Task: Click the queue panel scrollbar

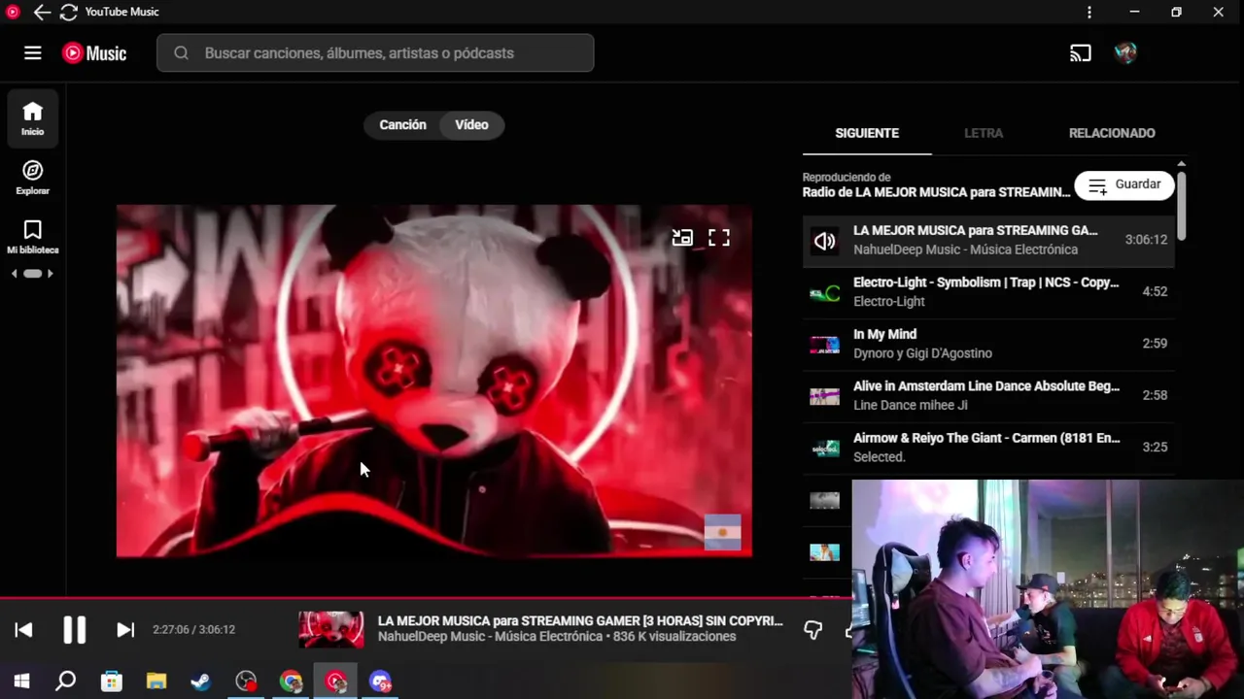Action: point(1181,205)
